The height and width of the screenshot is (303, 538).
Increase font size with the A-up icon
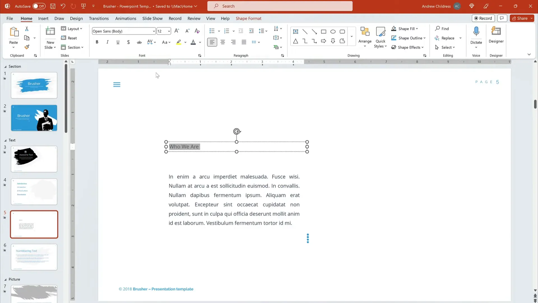click(177, 31)
